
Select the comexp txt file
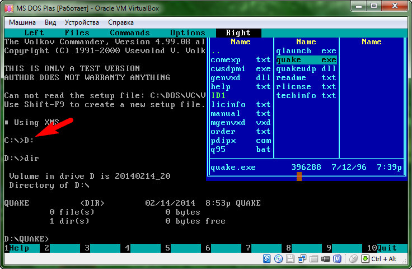(240, 60)
